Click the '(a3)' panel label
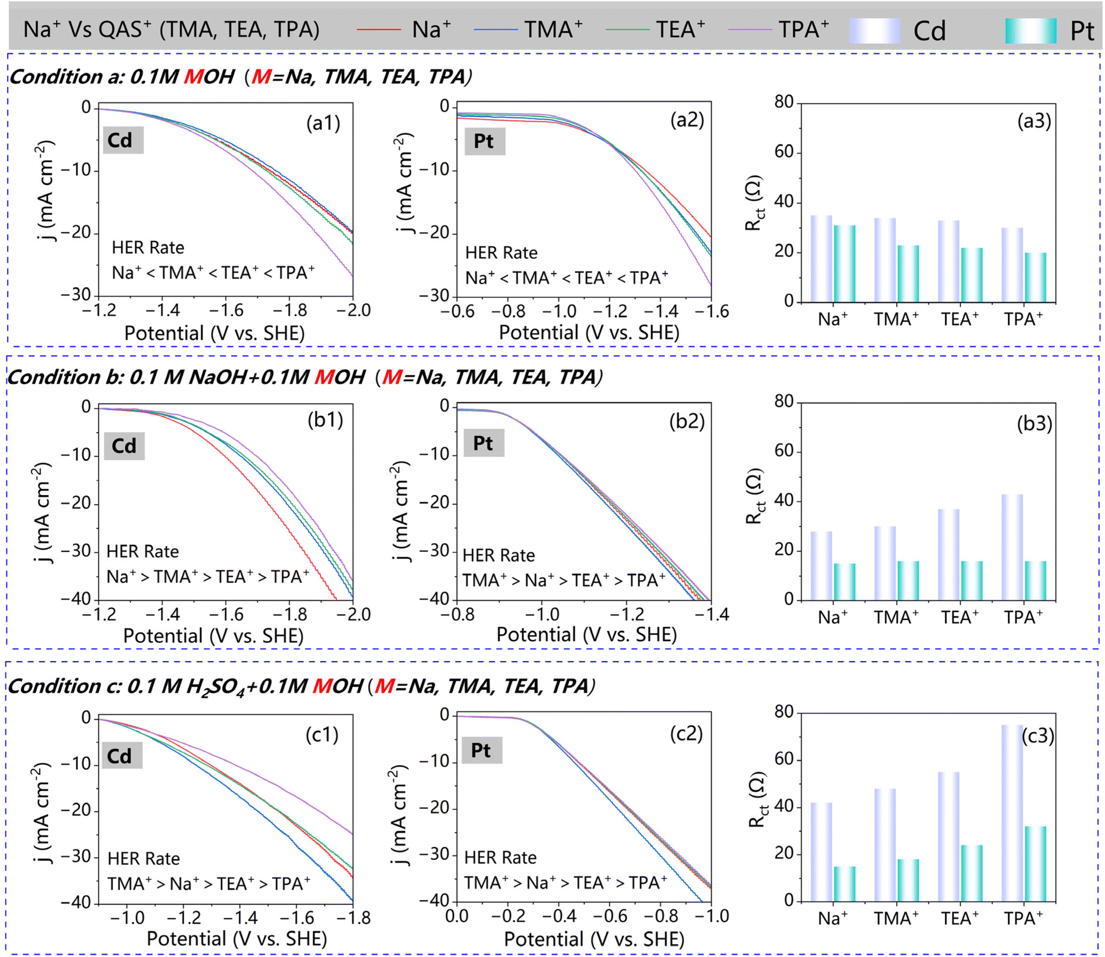This screenshot has height=957, width=1105. tap(1034, 121)
